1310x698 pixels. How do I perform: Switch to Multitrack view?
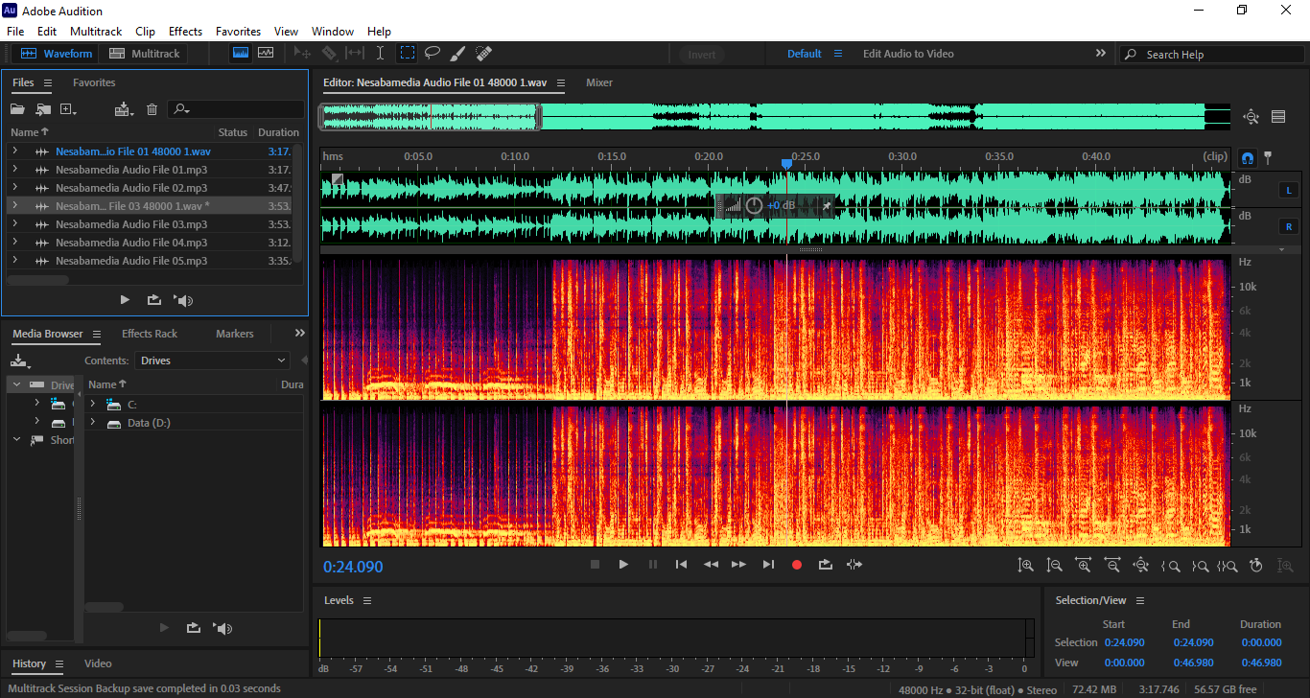[145, 54]
